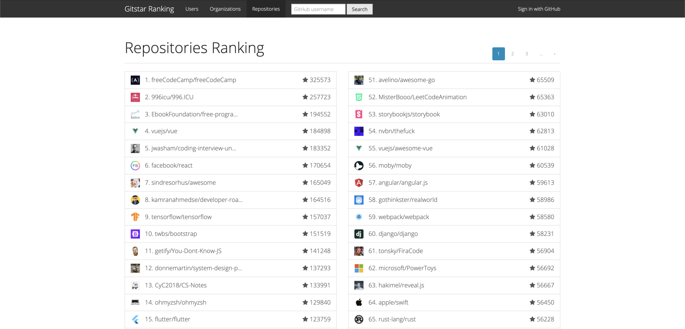The image size is (685, 329).
Task: Click the freeCodeCamp repository avatar icon
Action: click(x=135, y=80)
